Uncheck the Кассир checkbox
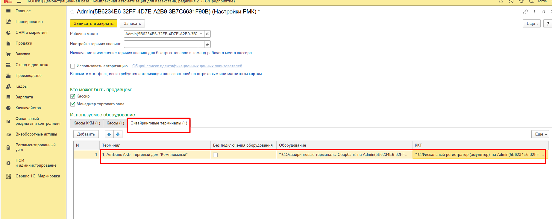 click(x=72, y=96)
